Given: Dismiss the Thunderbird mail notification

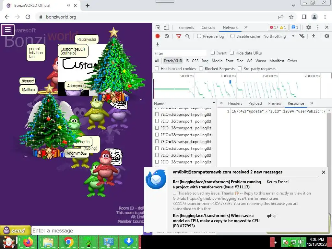Looking at the screenshot, I should tap(323, 172).
